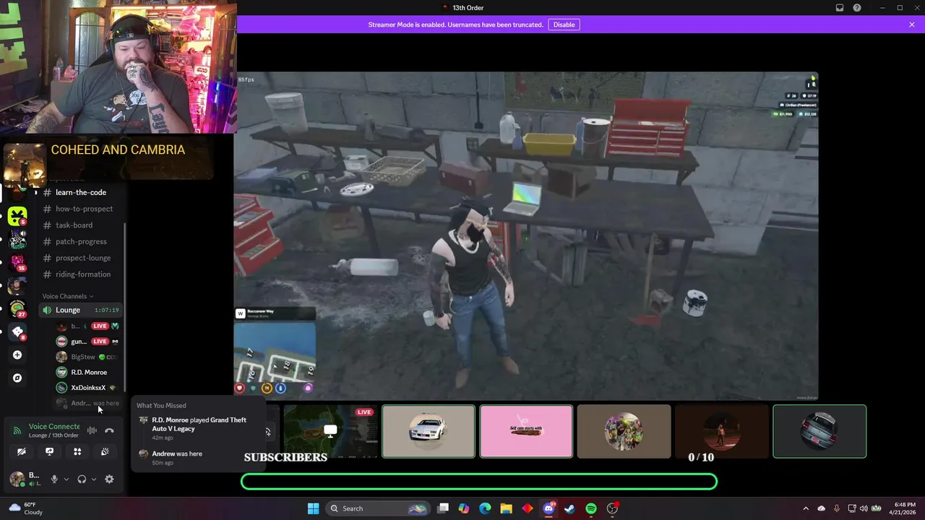Open Discord User Settings gear

click(x=109, y=479)
